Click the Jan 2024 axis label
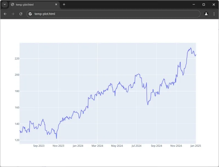 78,146
